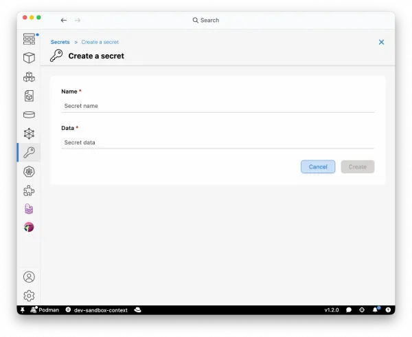Open the Volumes disk icon
Viewport: 412px width, 337px height.
pos(29,115)
